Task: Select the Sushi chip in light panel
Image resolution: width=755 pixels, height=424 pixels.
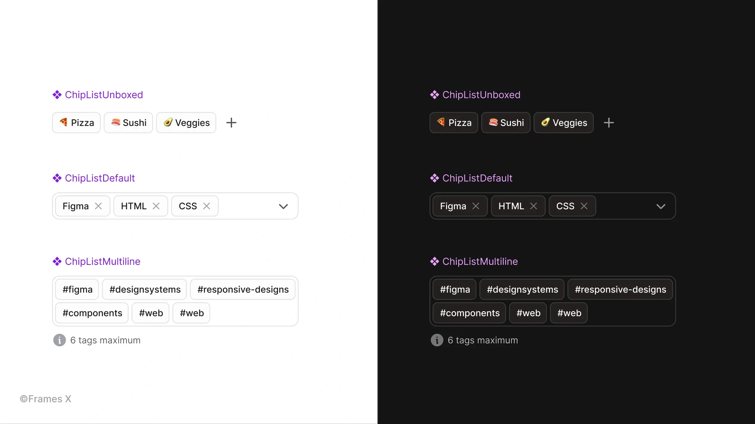Action: coord(128,123)
